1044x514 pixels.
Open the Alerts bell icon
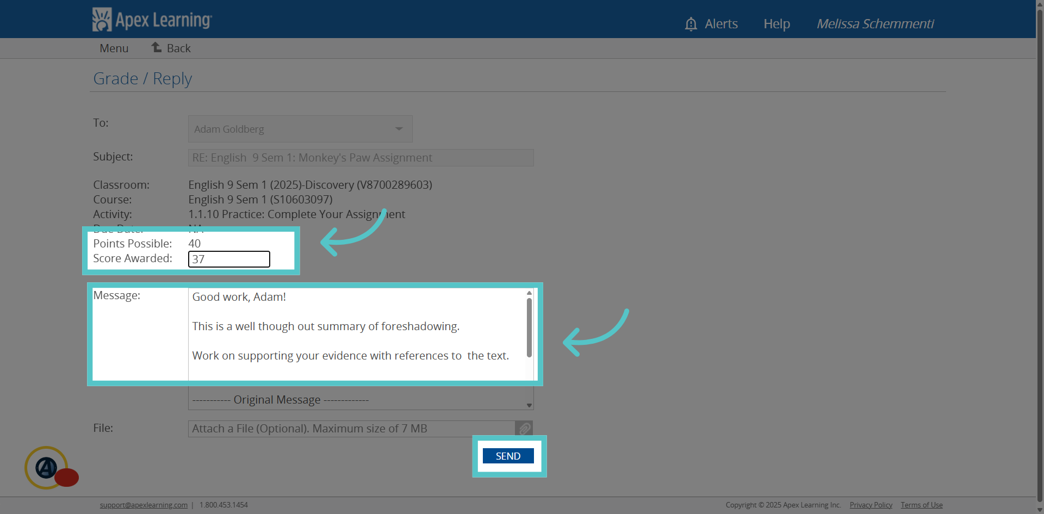(691, 24)
